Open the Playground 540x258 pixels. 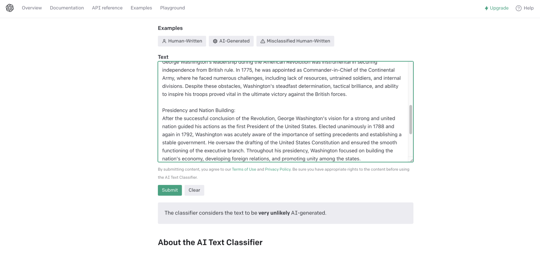coord(172,8)
